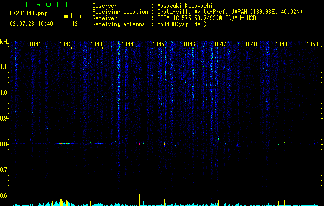Image resolution: width=324 pixels, height=206 pixels.
Task: Click the observer name Masayuki Kobayashi
Action: pos(185,6)
